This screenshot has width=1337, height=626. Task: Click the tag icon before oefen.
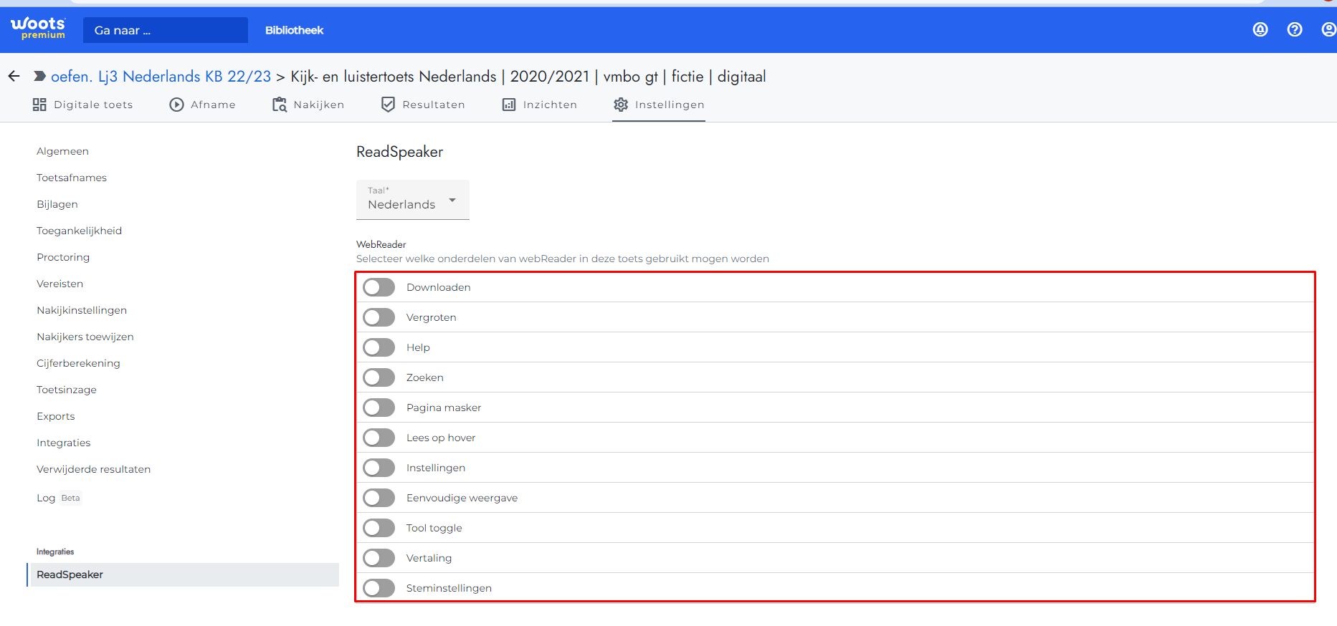(40, 76)
